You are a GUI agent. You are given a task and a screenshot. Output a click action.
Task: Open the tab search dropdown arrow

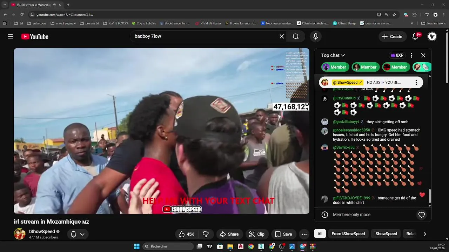[x=5, y=5]
